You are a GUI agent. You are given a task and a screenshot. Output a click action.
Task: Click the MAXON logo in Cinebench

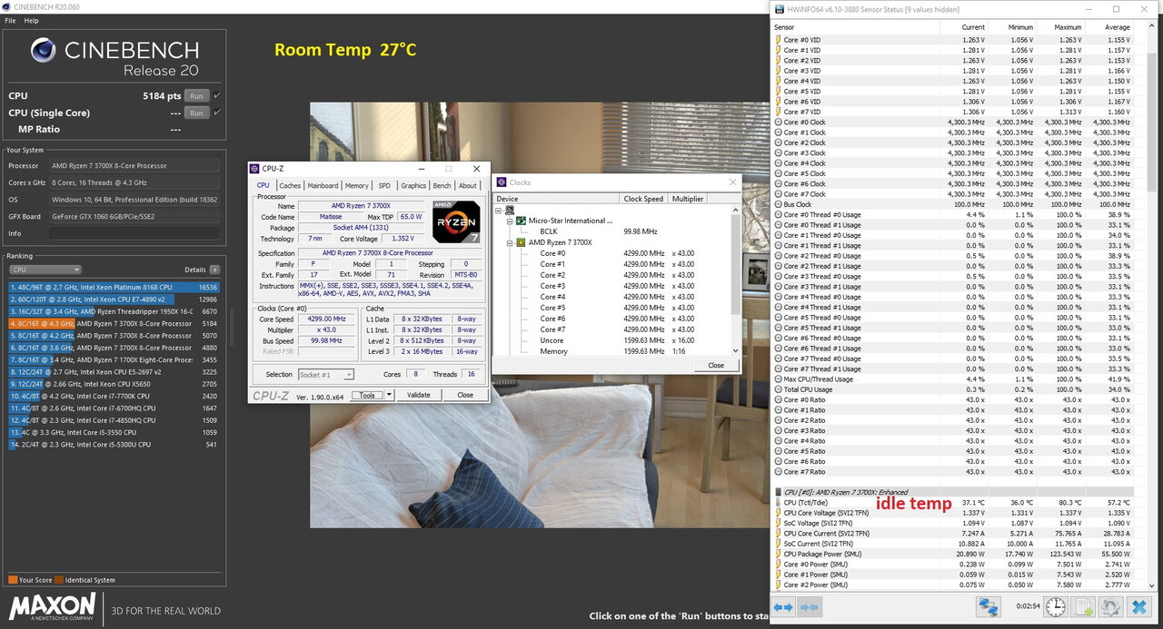click(x=53, y=605)
